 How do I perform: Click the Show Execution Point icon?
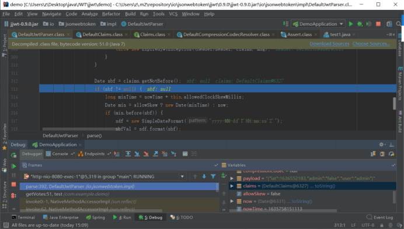pos(117,154)
